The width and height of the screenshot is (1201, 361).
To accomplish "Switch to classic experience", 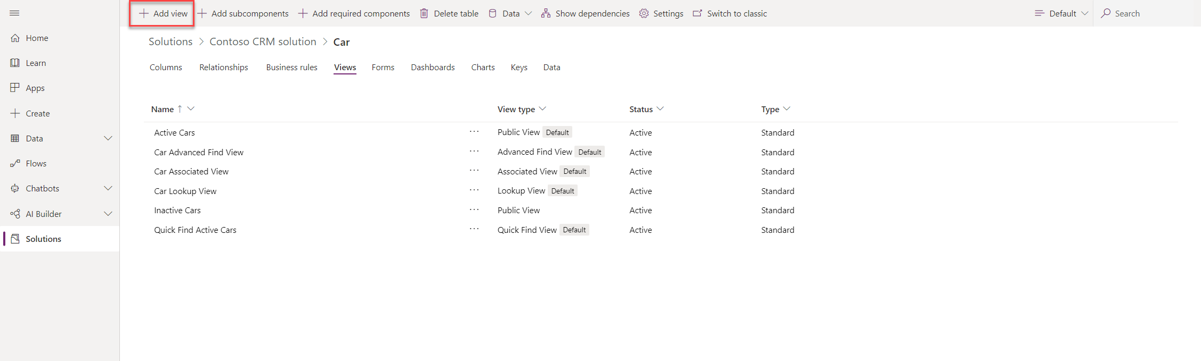I will point(730,14).
